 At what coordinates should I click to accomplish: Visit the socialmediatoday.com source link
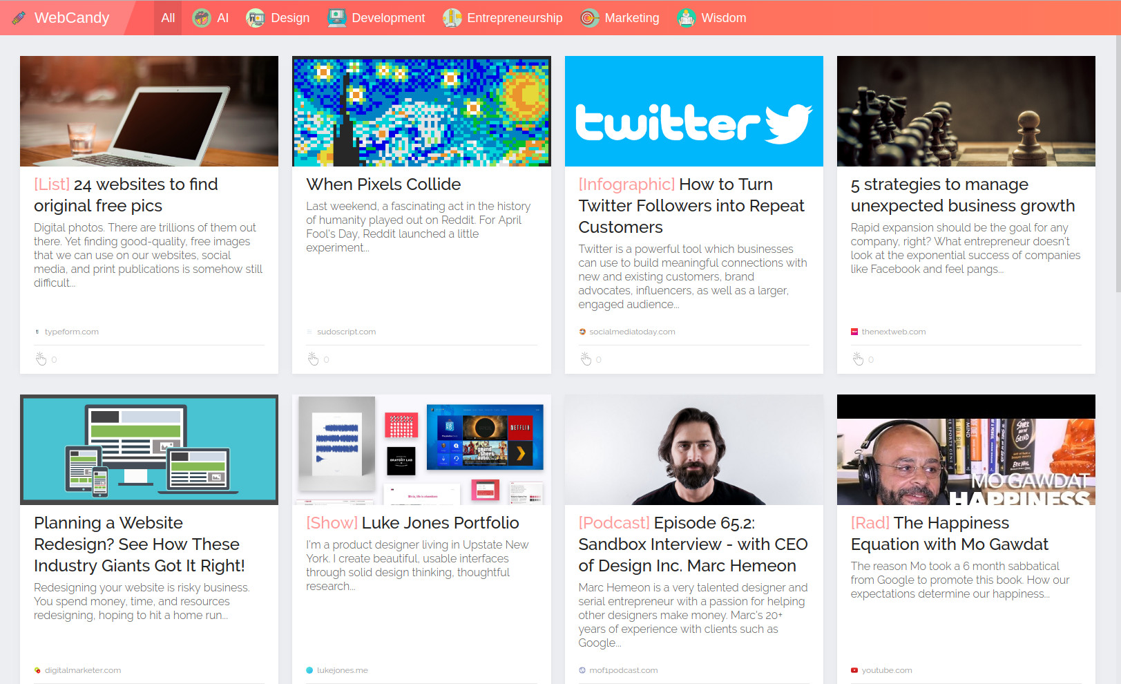[x=632, y=332]
